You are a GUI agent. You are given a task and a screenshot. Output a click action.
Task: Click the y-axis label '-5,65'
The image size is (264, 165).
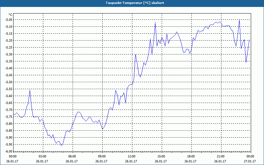(9, 103)
